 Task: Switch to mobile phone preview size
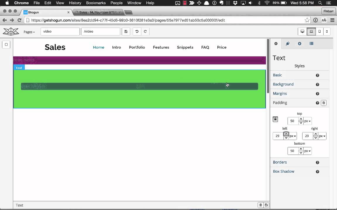click(327, 32)
